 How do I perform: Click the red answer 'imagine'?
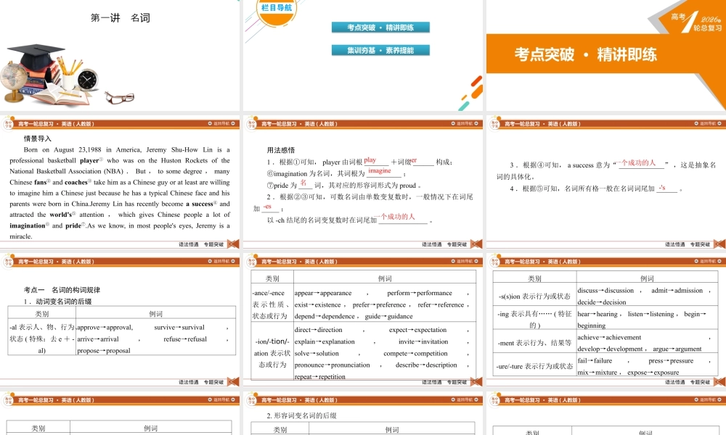[x=380, y=170]
